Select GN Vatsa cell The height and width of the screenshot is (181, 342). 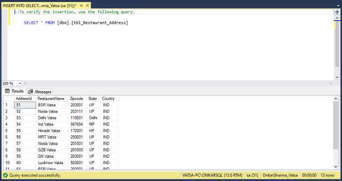pyautogui.click(x=52, y=156)
